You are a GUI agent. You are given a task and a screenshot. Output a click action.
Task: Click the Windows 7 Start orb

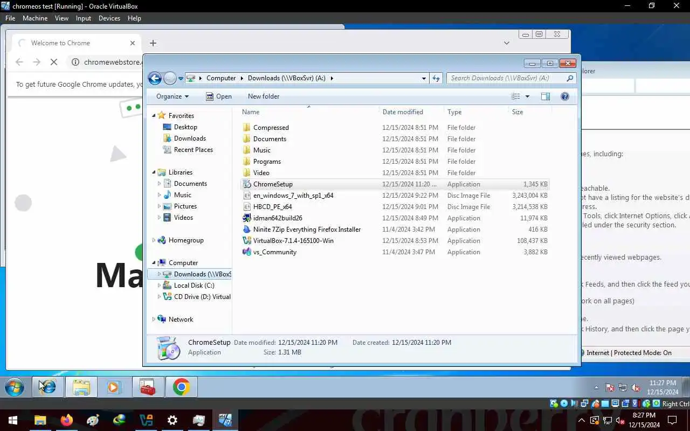click(x=15, y=387)
